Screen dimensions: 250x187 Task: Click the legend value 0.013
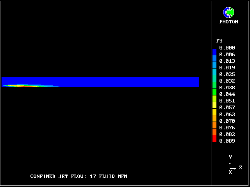pyautogui.click(x=227, y=61)
